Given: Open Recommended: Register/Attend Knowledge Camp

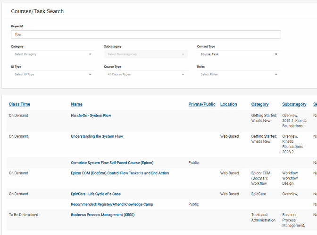Looking at the screenshot, I should coord(112,204).
